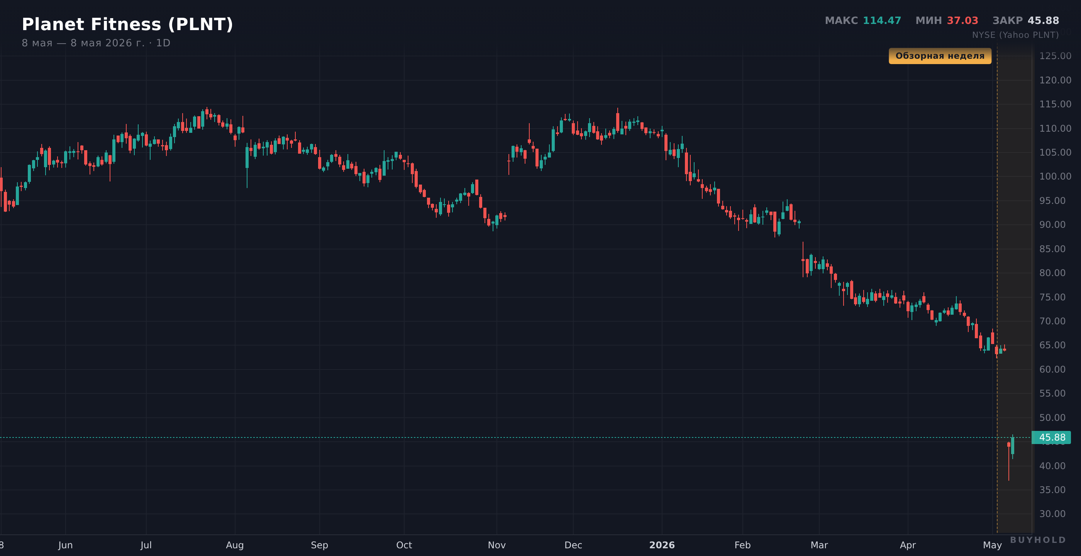1081x556 pixels.
Task: Click the red May candle with the long lower wick
Action: pyautogui.click(x=1009, y=461)
